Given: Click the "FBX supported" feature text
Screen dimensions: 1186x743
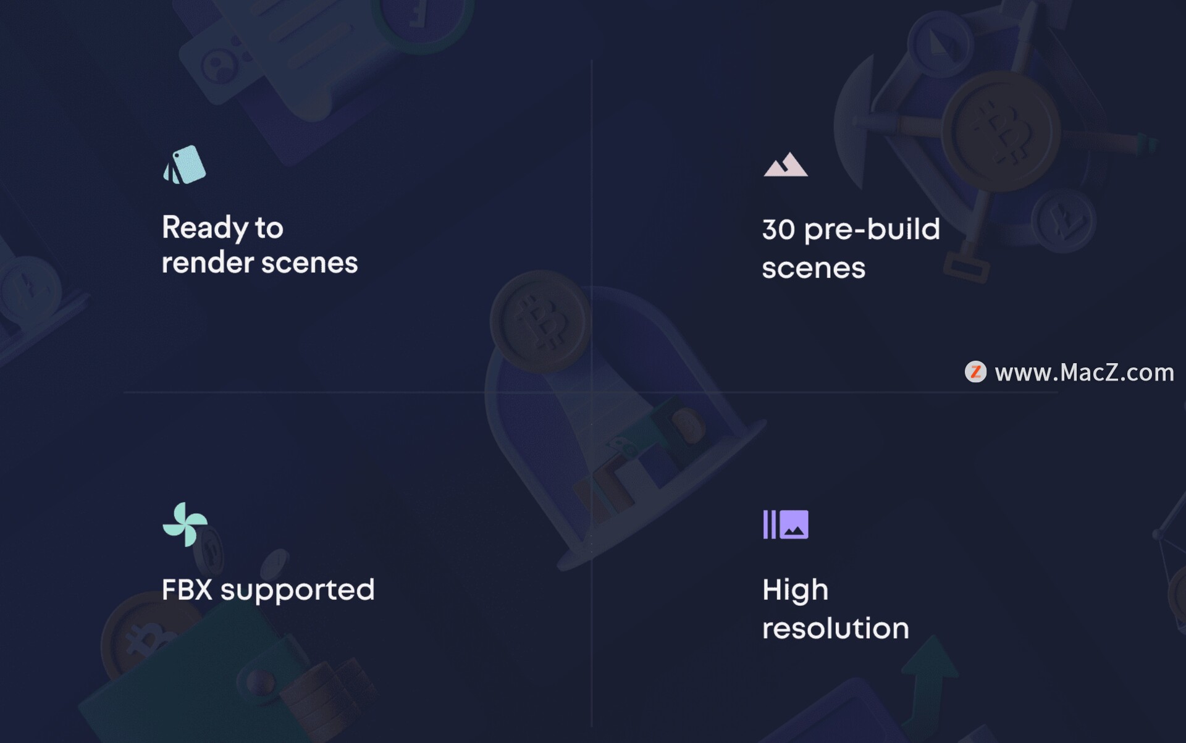Looking at the screenshot, I should (267, 590).
